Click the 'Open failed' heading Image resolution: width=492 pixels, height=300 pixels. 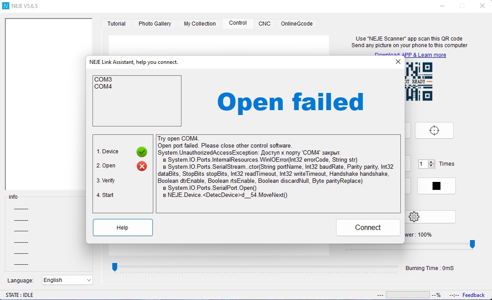pyautogui.click(x=291, y=102)
